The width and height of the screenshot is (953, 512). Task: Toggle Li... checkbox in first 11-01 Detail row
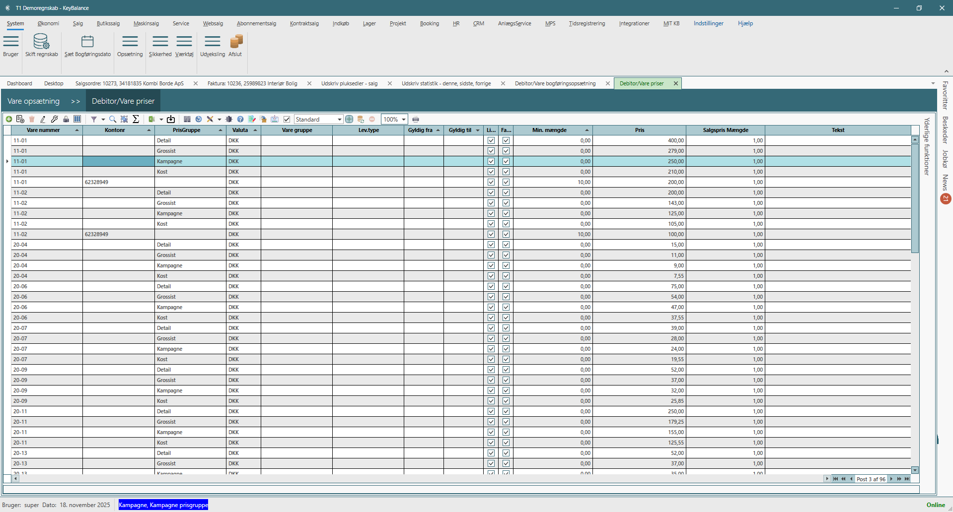pos(491,140)
